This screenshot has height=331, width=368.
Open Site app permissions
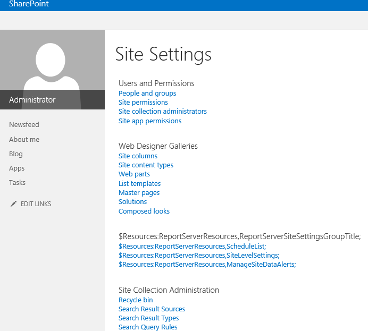[x=150, y=121]
